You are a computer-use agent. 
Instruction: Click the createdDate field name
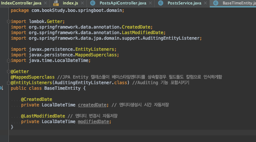coord(92,105)
